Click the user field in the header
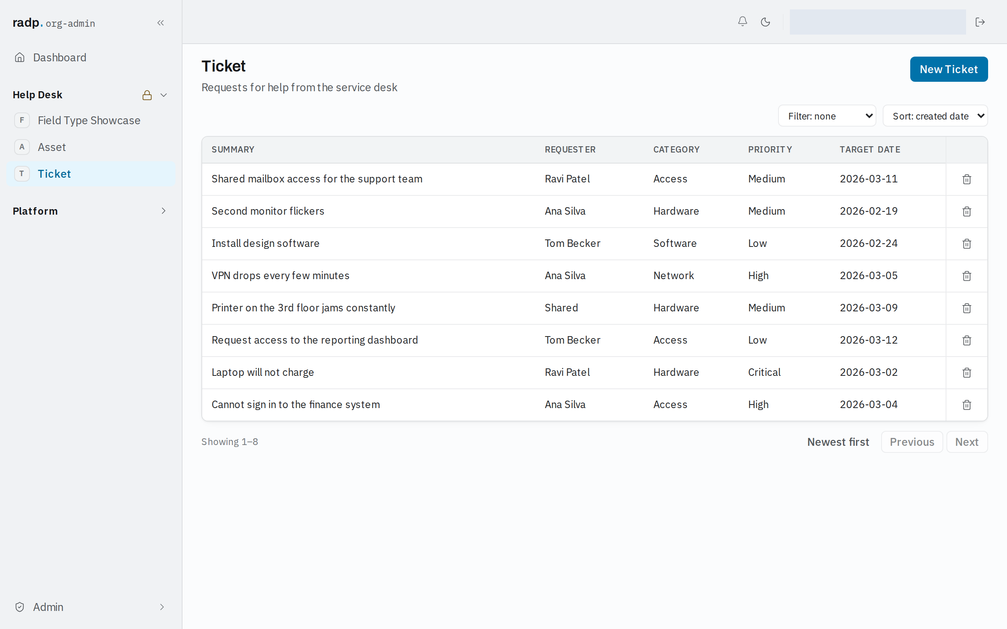This screenshot has width=1007, height=629. tap(878, 22)
